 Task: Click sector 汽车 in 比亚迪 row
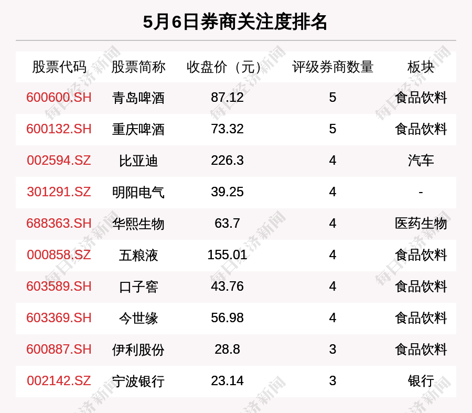[x=421, y=161]
